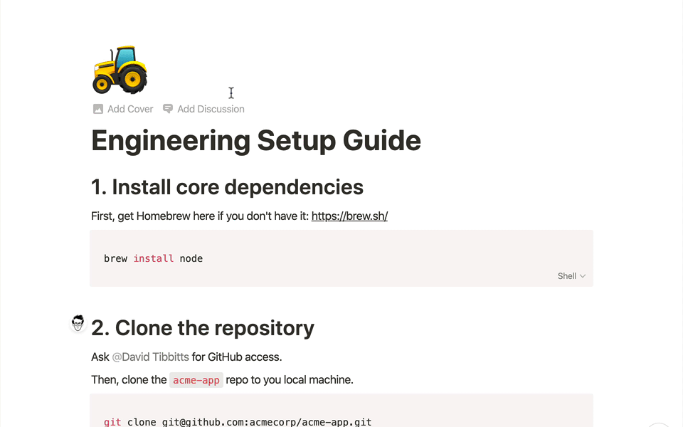Image resolution: width=683 pixels, height=427 pixels.
Task: Click the Add Discussion speech bubble icon
Action: (168, 108)
